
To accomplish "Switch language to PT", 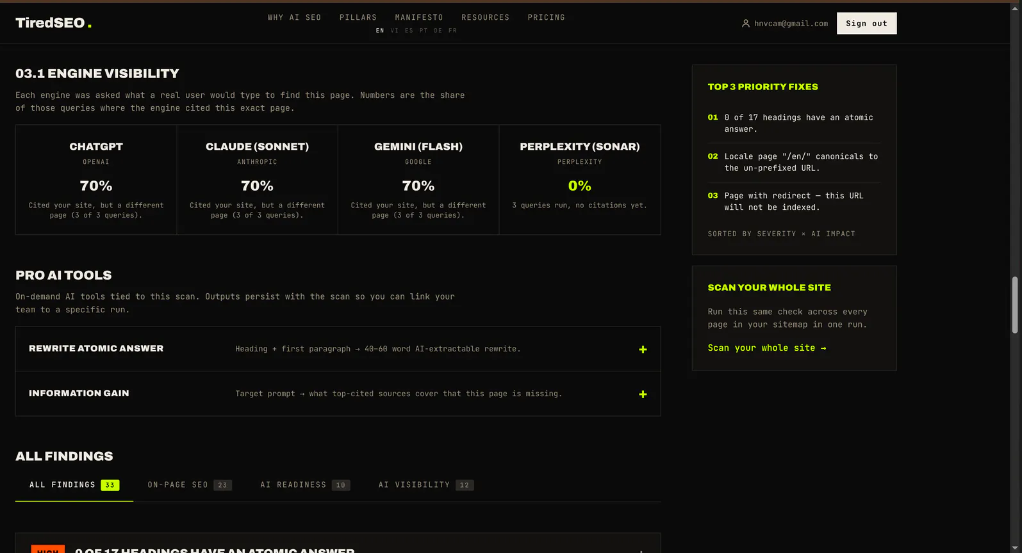I will click(x=424, y=31).
